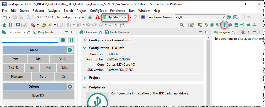This screenshot has height=107, width=265.
Task: Click the red error warning triangle
Action: (x=98, y=17)
